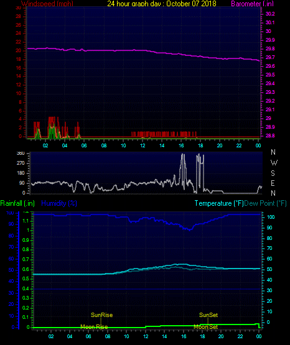Click the SunRise marker label

101,315
